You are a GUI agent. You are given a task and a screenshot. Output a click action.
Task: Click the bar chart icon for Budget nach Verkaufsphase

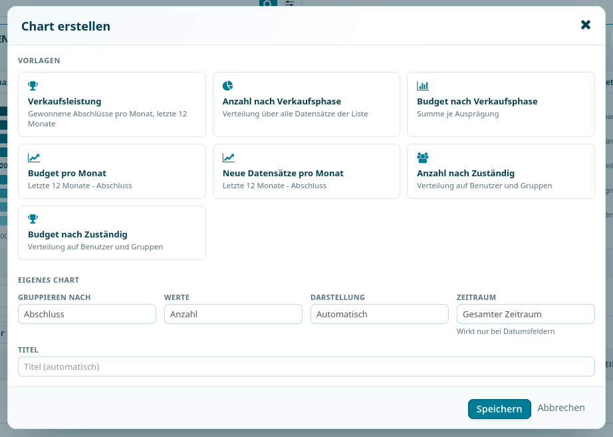click(x=423, y=86)
